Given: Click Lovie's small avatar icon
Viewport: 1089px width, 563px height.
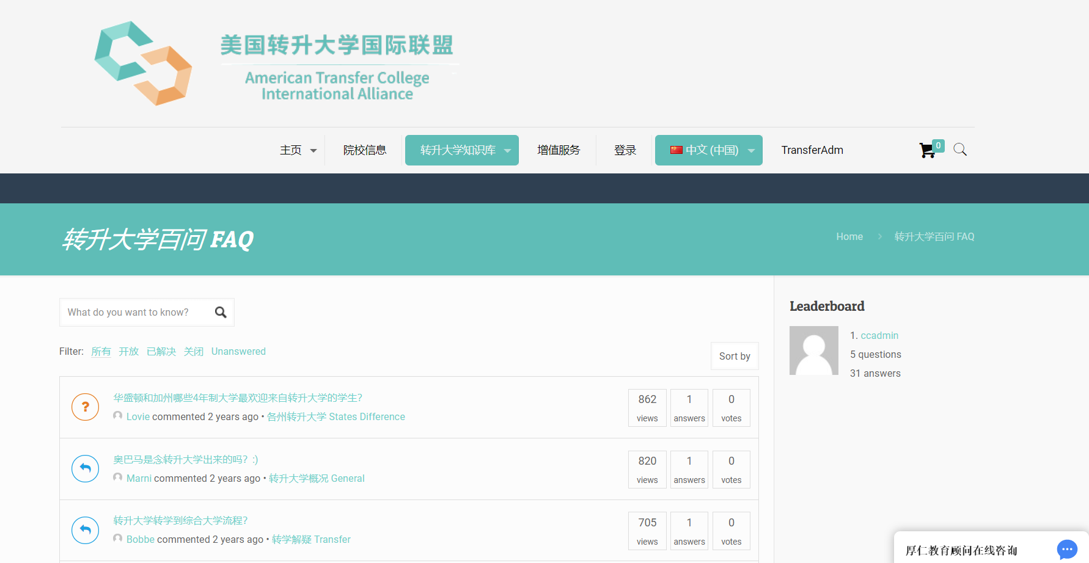Looking at the screenshot, I should 118,416.
